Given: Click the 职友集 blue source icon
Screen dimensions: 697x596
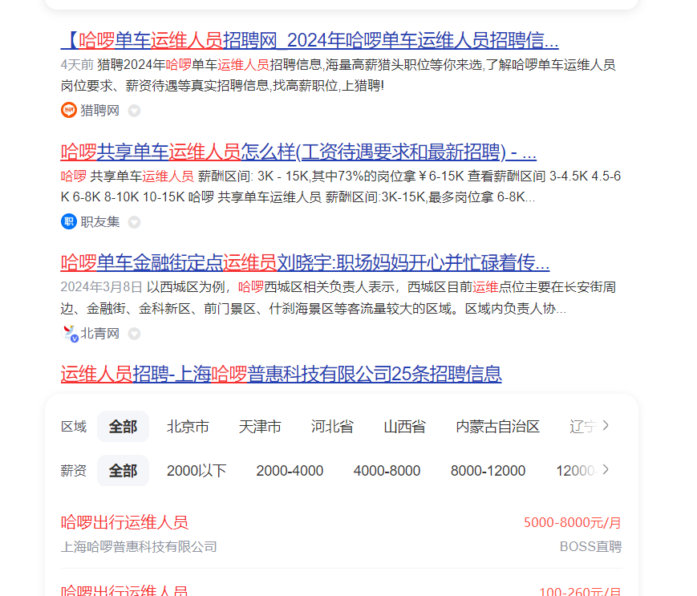Looking at the screenshot, I should tap(69, 221).
